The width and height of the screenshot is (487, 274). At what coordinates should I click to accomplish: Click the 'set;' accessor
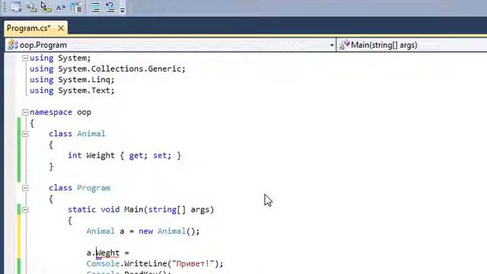coord(162,155)
